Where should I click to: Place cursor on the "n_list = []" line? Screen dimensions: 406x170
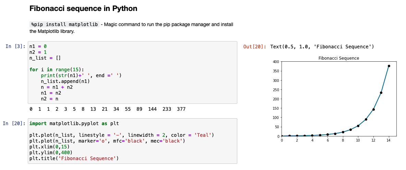[45, 58]
